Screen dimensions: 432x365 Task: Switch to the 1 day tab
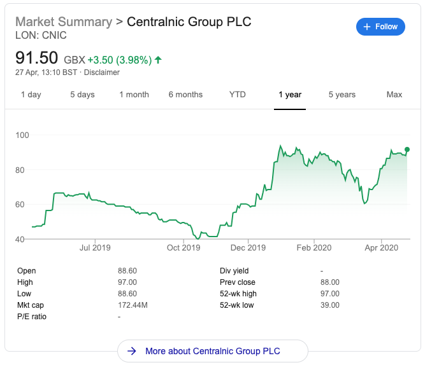coord(31,95)
